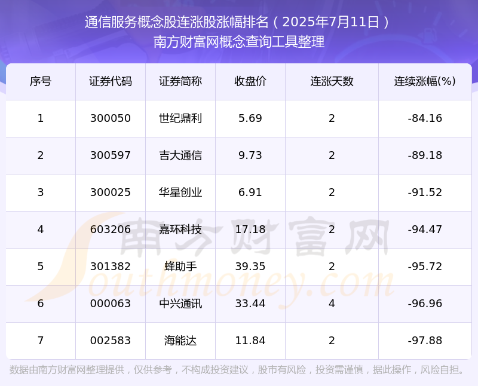Click row number 1 in 序号 column

(x=41, y=118)
